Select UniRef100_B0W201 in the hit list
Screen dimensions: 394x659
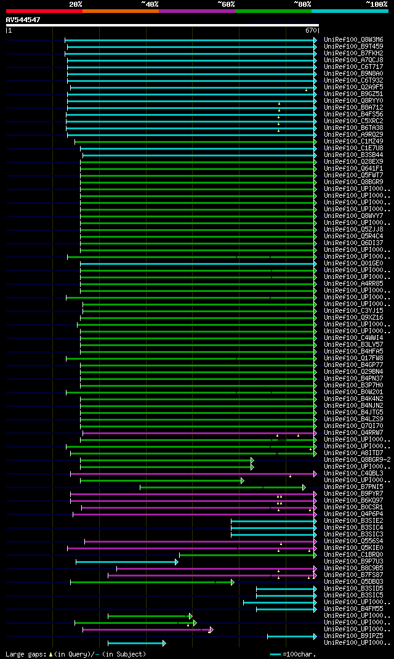tap(353, 392)
